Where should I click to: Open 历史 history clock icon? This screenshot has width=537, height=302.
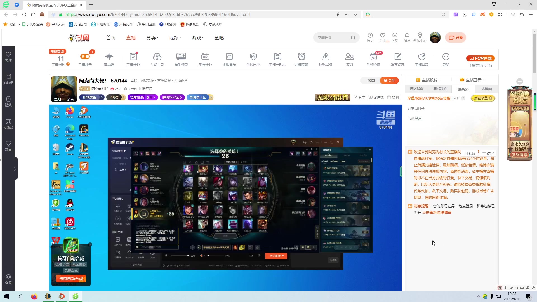(x=370, y=35)
